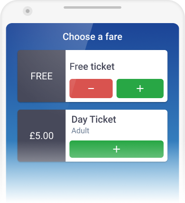Select the FREE price panel
The height and width of the screenshot is (203, 185).
pyautogui.click(x=41, y=76)
